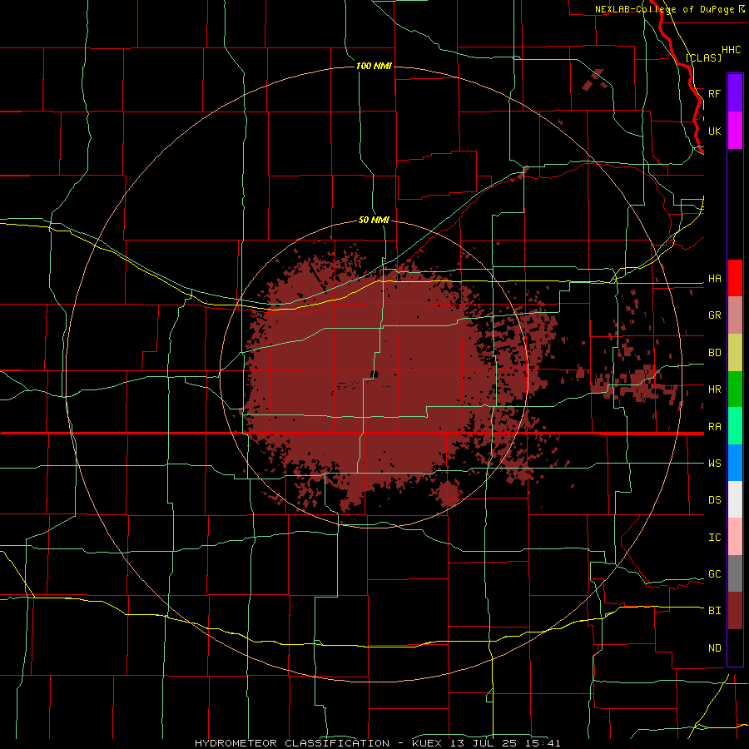Click the 'HR' legend label
Image resolution: width=749 pixels, height=749 pixels.
coord(715,389)
